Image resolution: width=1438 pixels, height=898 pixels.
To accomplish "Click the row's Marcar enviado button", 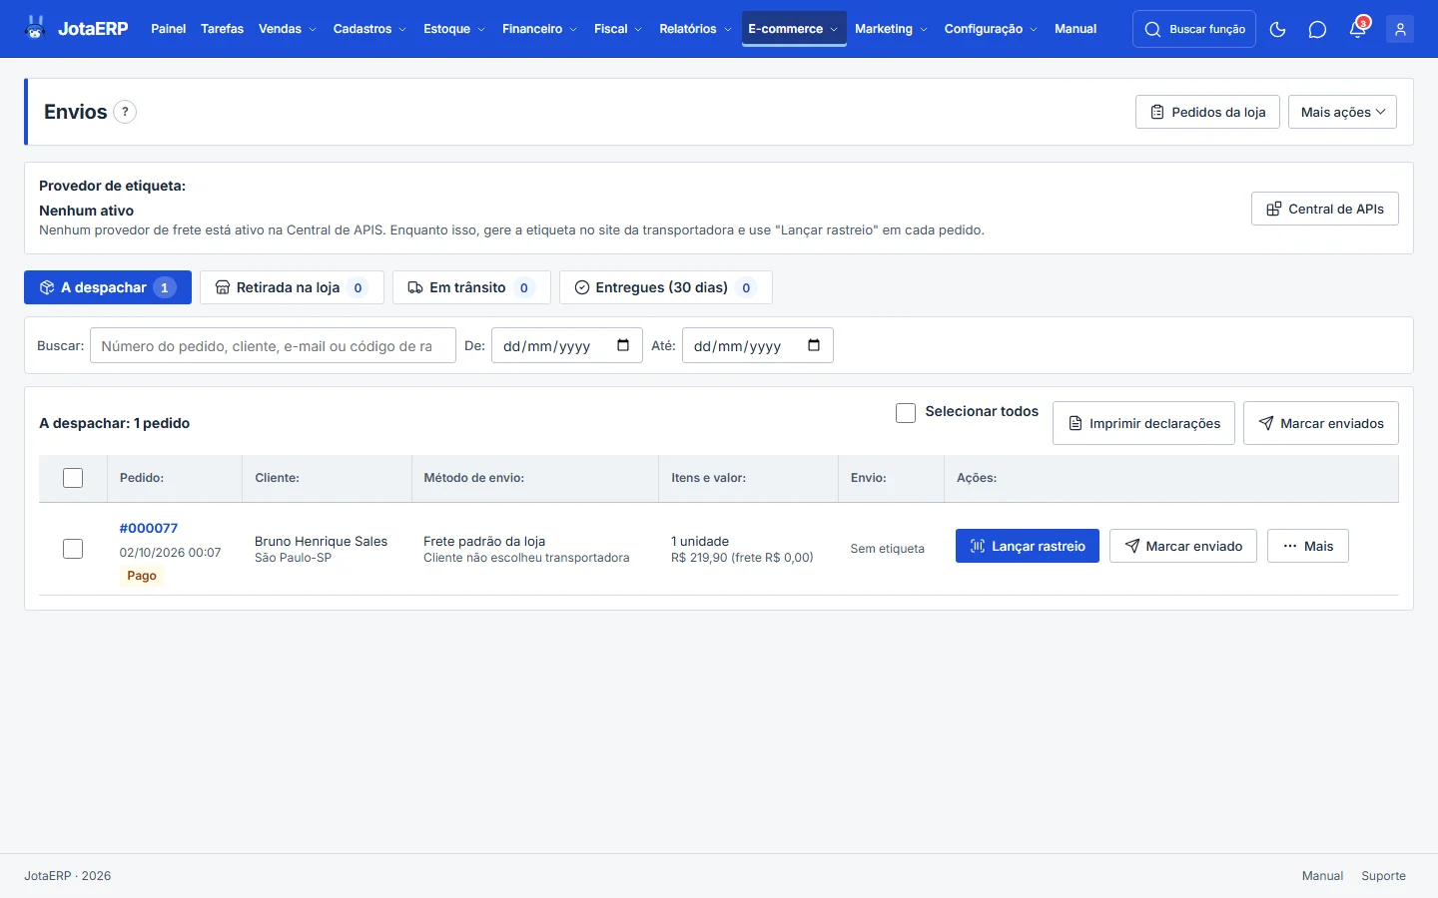I will (1183, 546).
